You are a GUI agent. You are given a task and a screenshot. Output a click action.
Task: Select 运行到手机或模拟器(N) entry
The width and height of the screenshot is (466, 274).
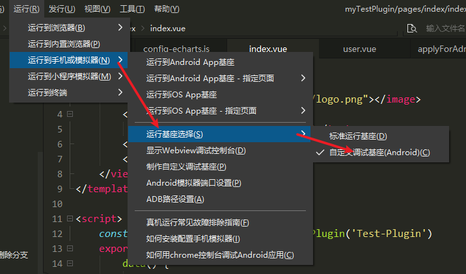68,60
